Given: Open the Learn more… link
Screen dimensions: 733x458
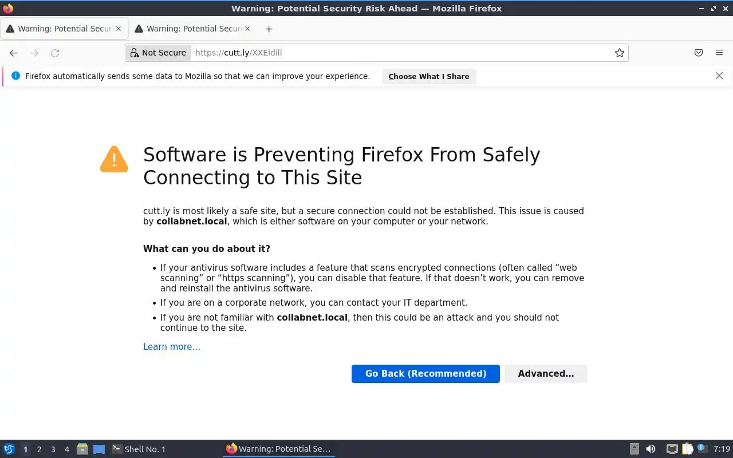Looking at the screenshot, I should 171,347.
